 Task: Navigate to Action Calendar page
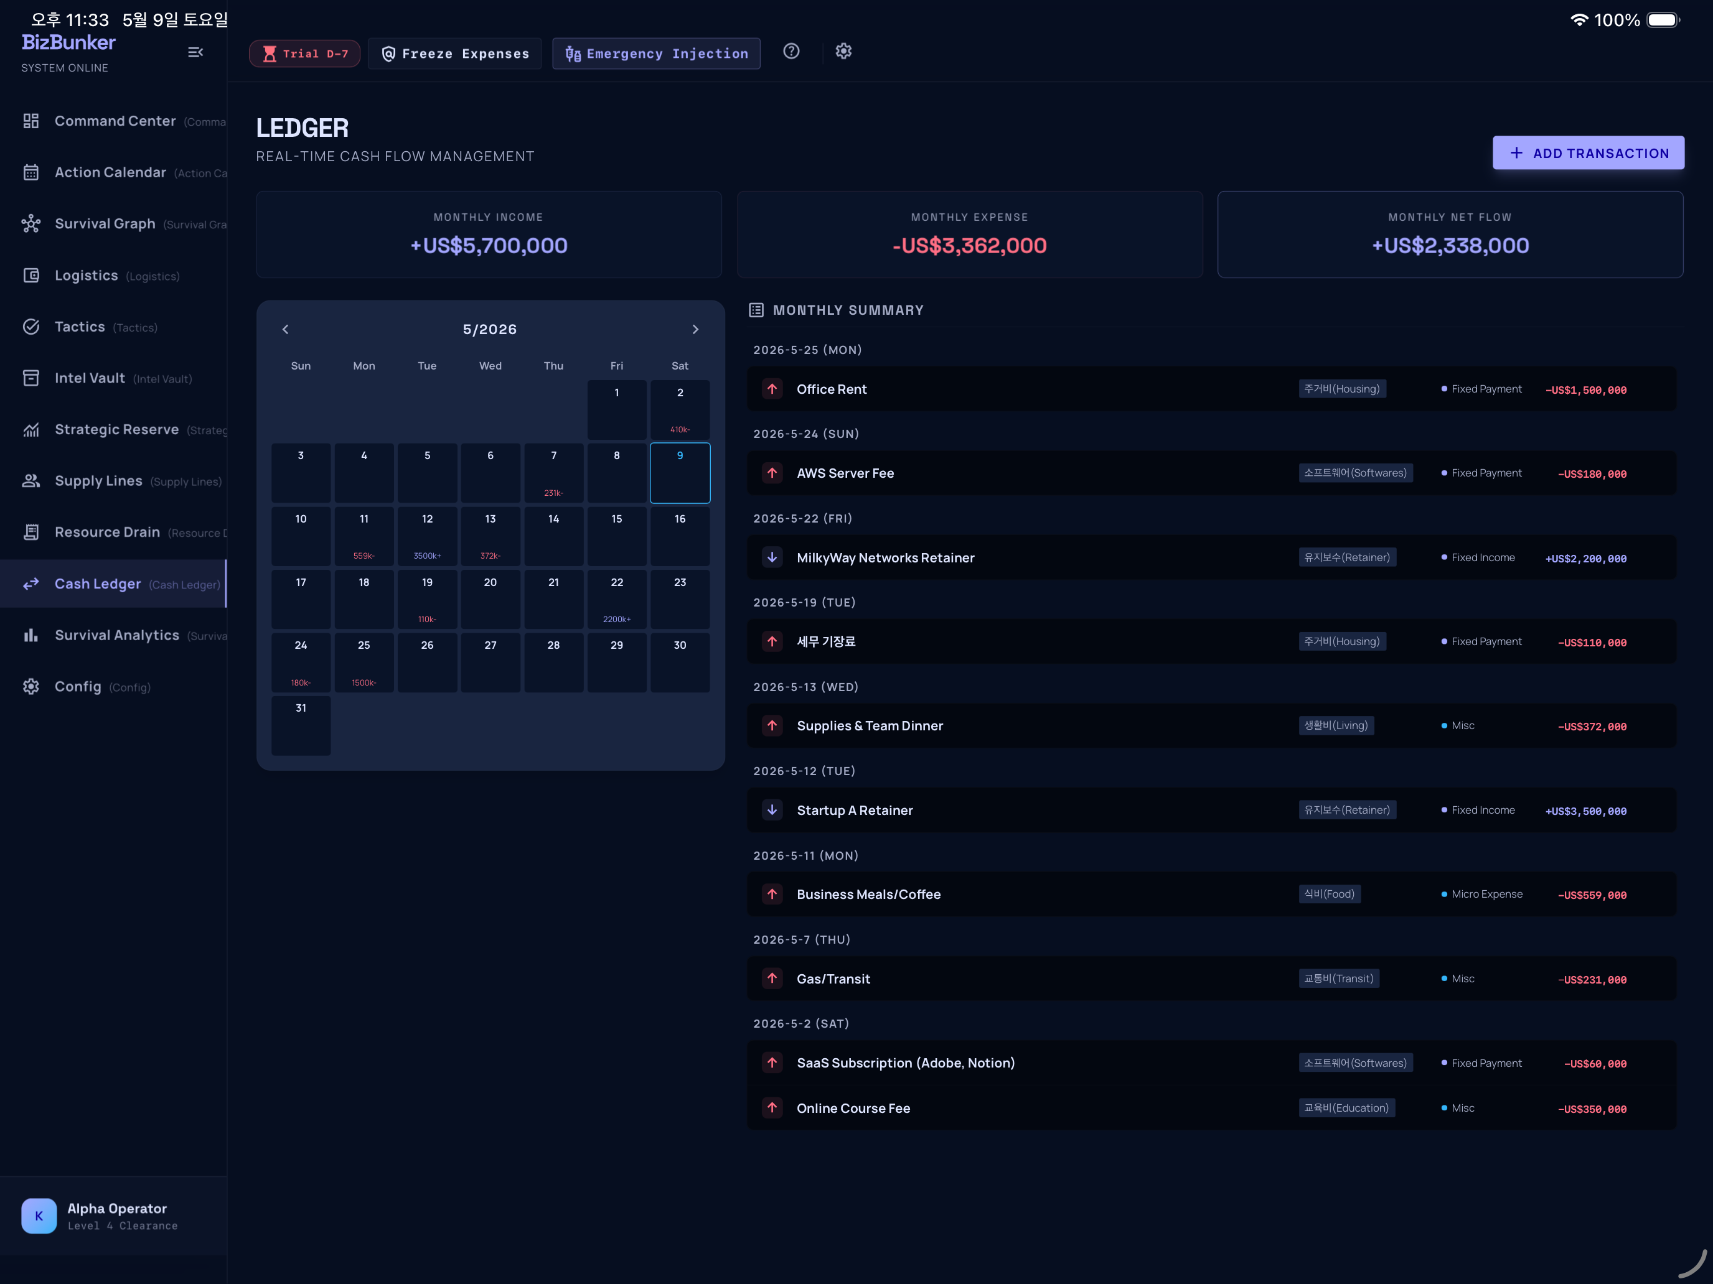[114, 172]
